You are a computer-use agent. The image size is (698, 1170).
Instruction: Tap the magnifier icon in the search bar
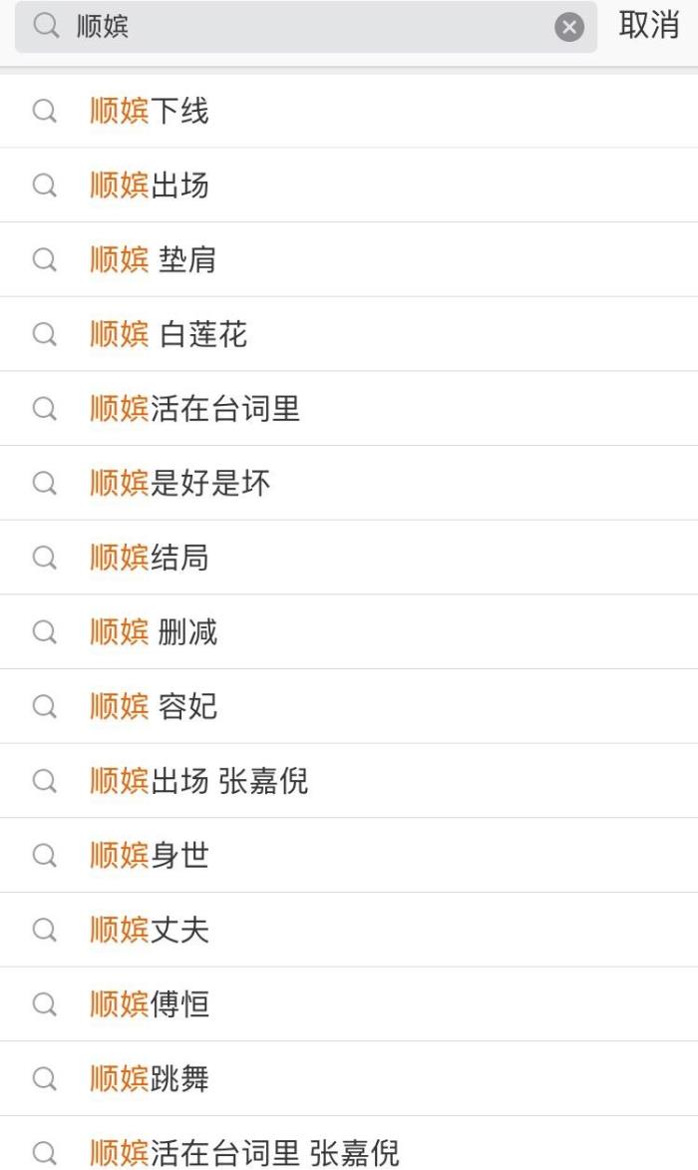click(46, 27)
